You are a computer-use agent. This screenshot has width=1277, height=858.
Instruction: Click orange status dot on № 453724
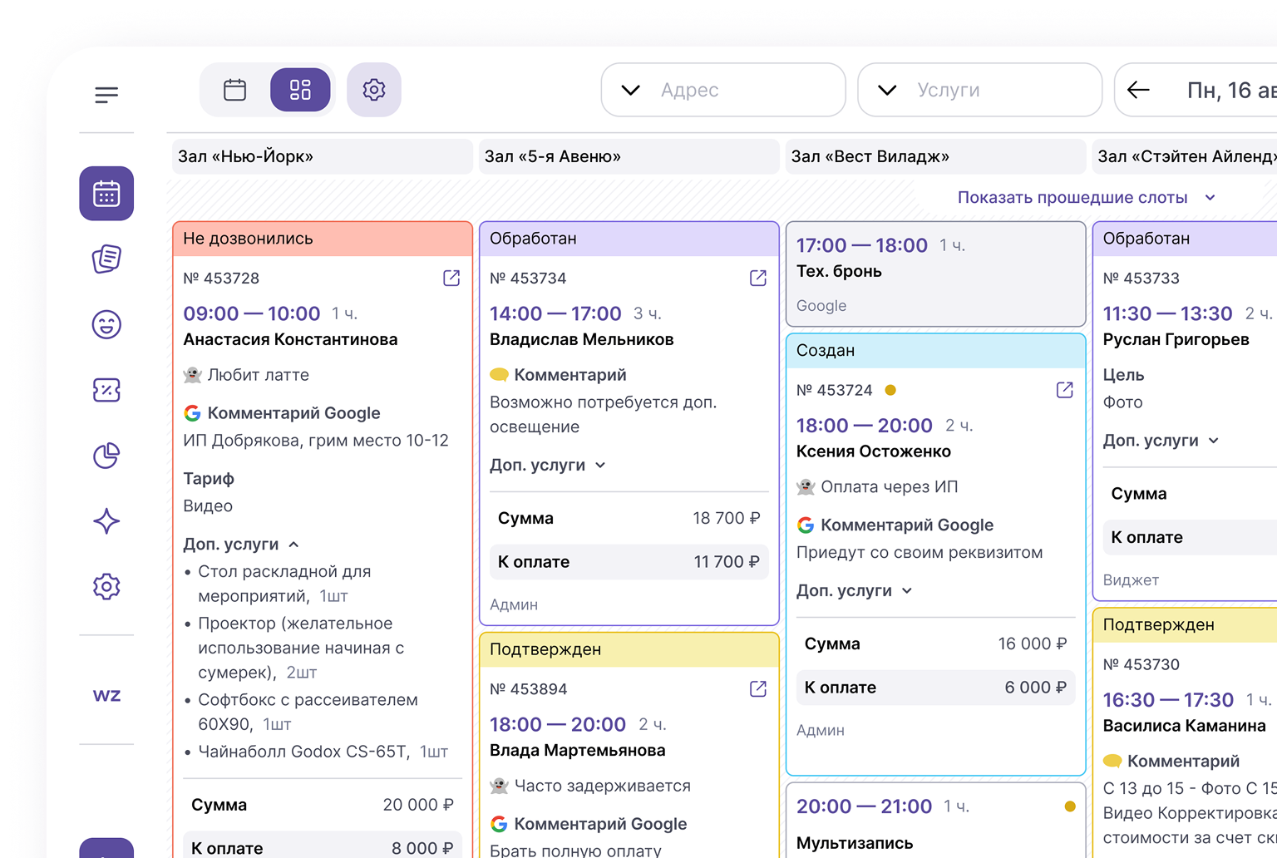point(890,390)
